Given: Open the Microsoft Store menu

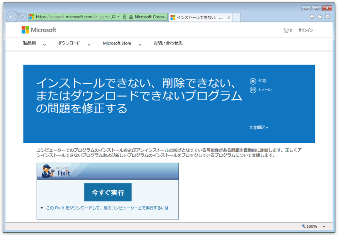Looking at the screenshot, I should pos(117,43).
